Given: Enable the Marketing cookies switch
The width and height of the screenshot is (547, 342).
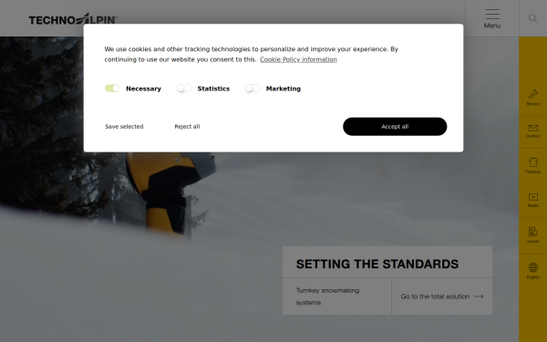Looking at the screenshot, I should pos(253,88).
